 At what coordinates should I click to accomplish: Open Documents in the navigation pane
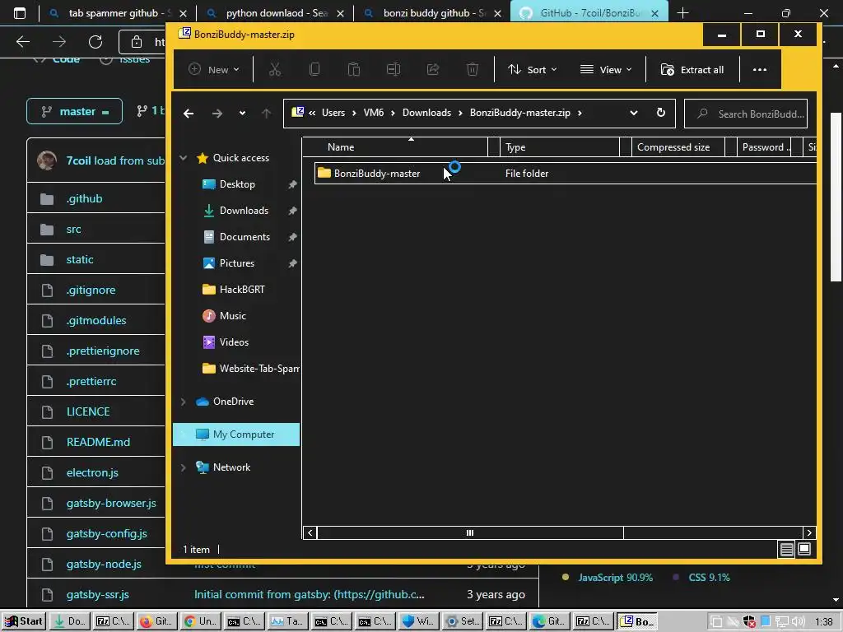click(245, 237)
